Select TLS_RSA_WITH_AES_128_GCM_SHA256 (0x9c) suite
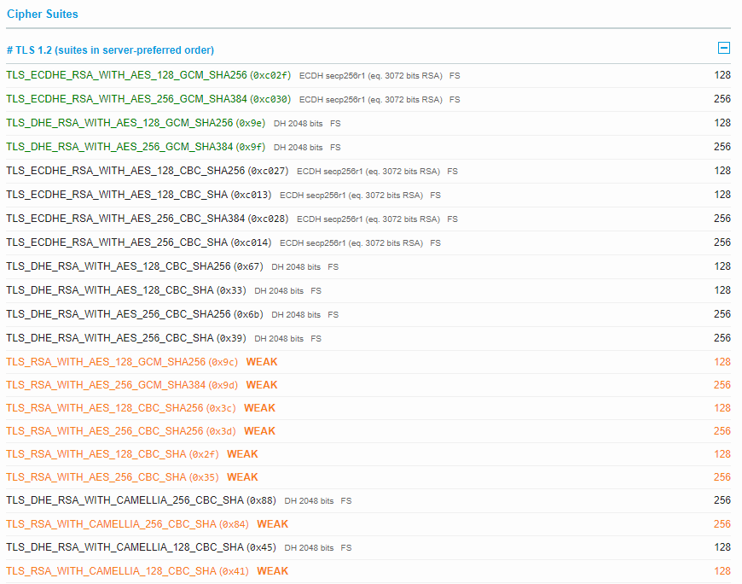Screen dimensions: 742x584 pyautogui.click(x=122, y=362)
